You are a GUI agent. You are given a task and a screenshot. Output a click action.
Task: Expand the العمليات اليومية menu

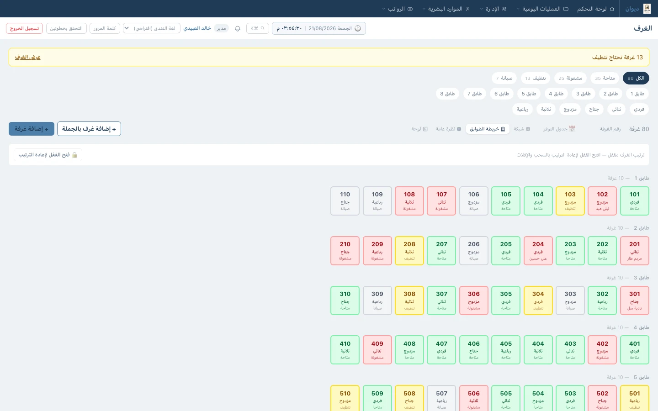[542, 9]
